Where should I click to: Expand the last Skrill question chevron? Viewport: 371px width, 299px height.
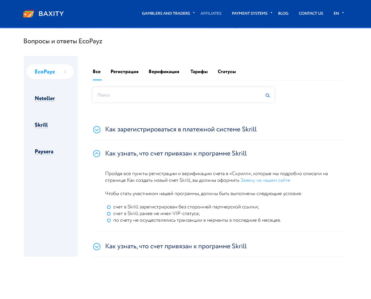tap(97, 247)
